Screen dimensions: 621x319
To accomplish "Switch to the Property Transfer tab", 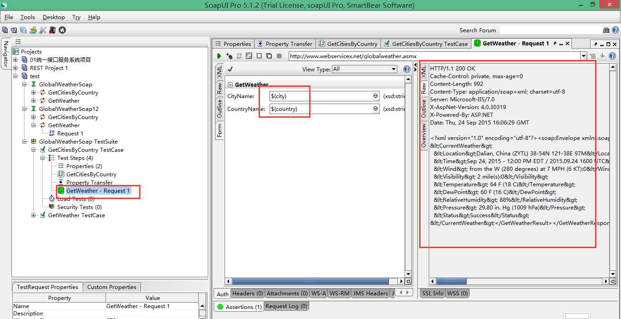I will [285, 44].
